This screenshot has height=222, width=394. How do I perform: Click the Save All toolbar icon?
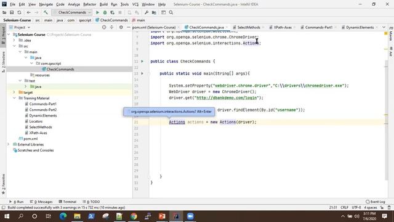tap(12, 12)
